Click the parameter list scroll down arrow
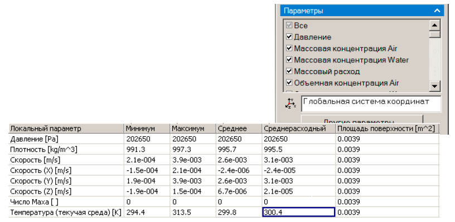This screenshot has height=222, width=455. click(x=434, y=86)
